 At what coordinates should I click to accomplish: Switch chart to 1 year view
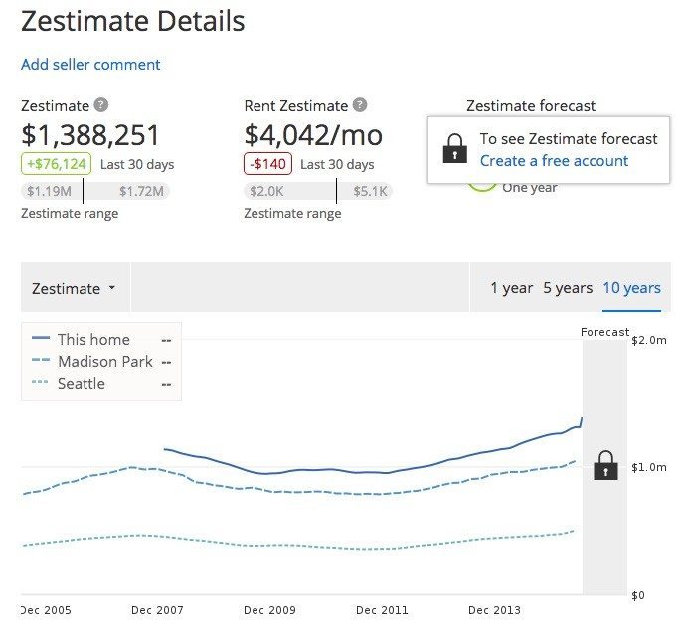pyautogui.click(x=511, y=288)
